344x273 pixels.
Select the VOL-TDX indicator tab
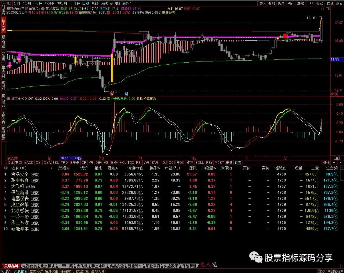pyautogui.click(x=127, y=163)
